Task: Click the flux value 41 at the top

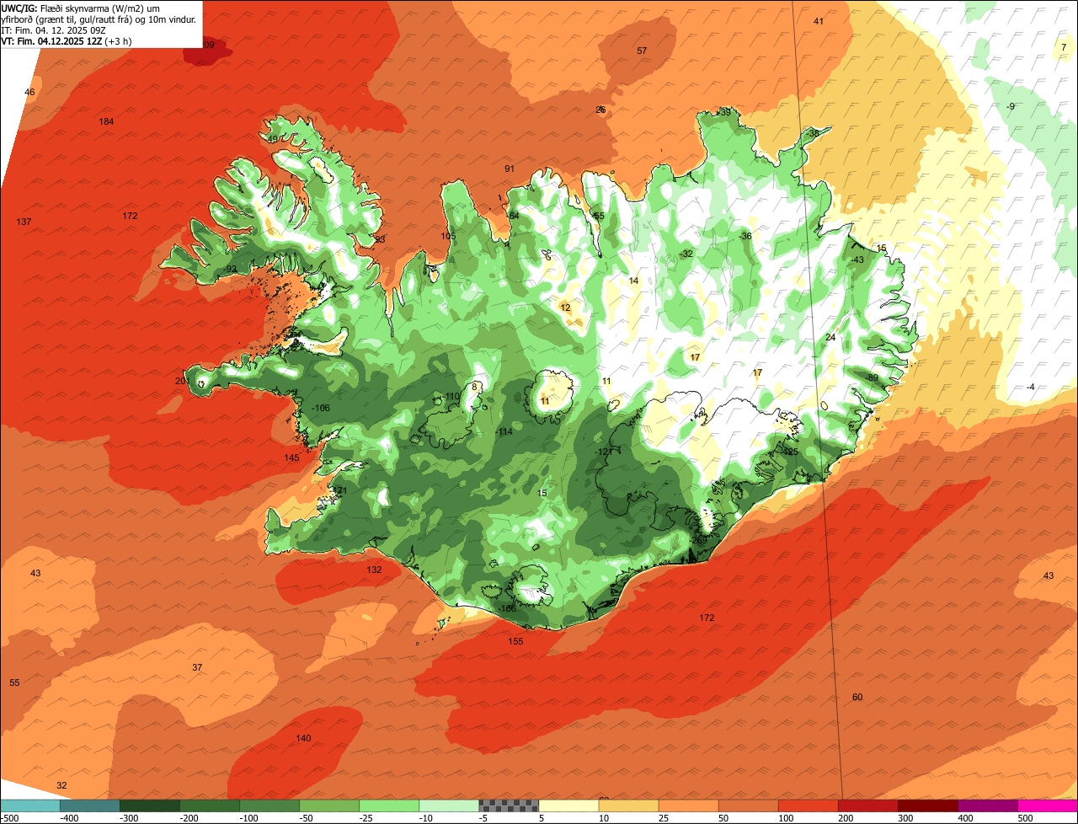Action: [819, 21]
